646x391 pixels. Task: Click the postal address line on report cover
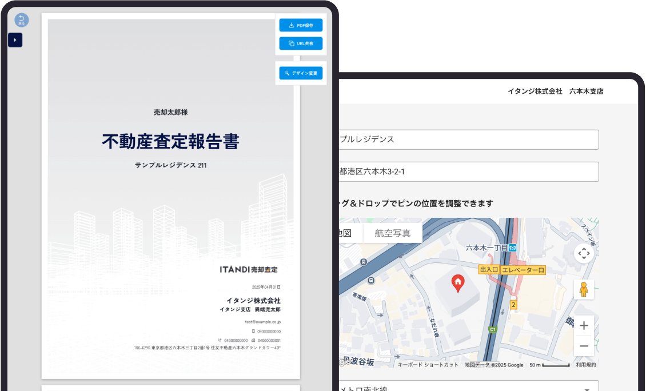click(207, 348)
